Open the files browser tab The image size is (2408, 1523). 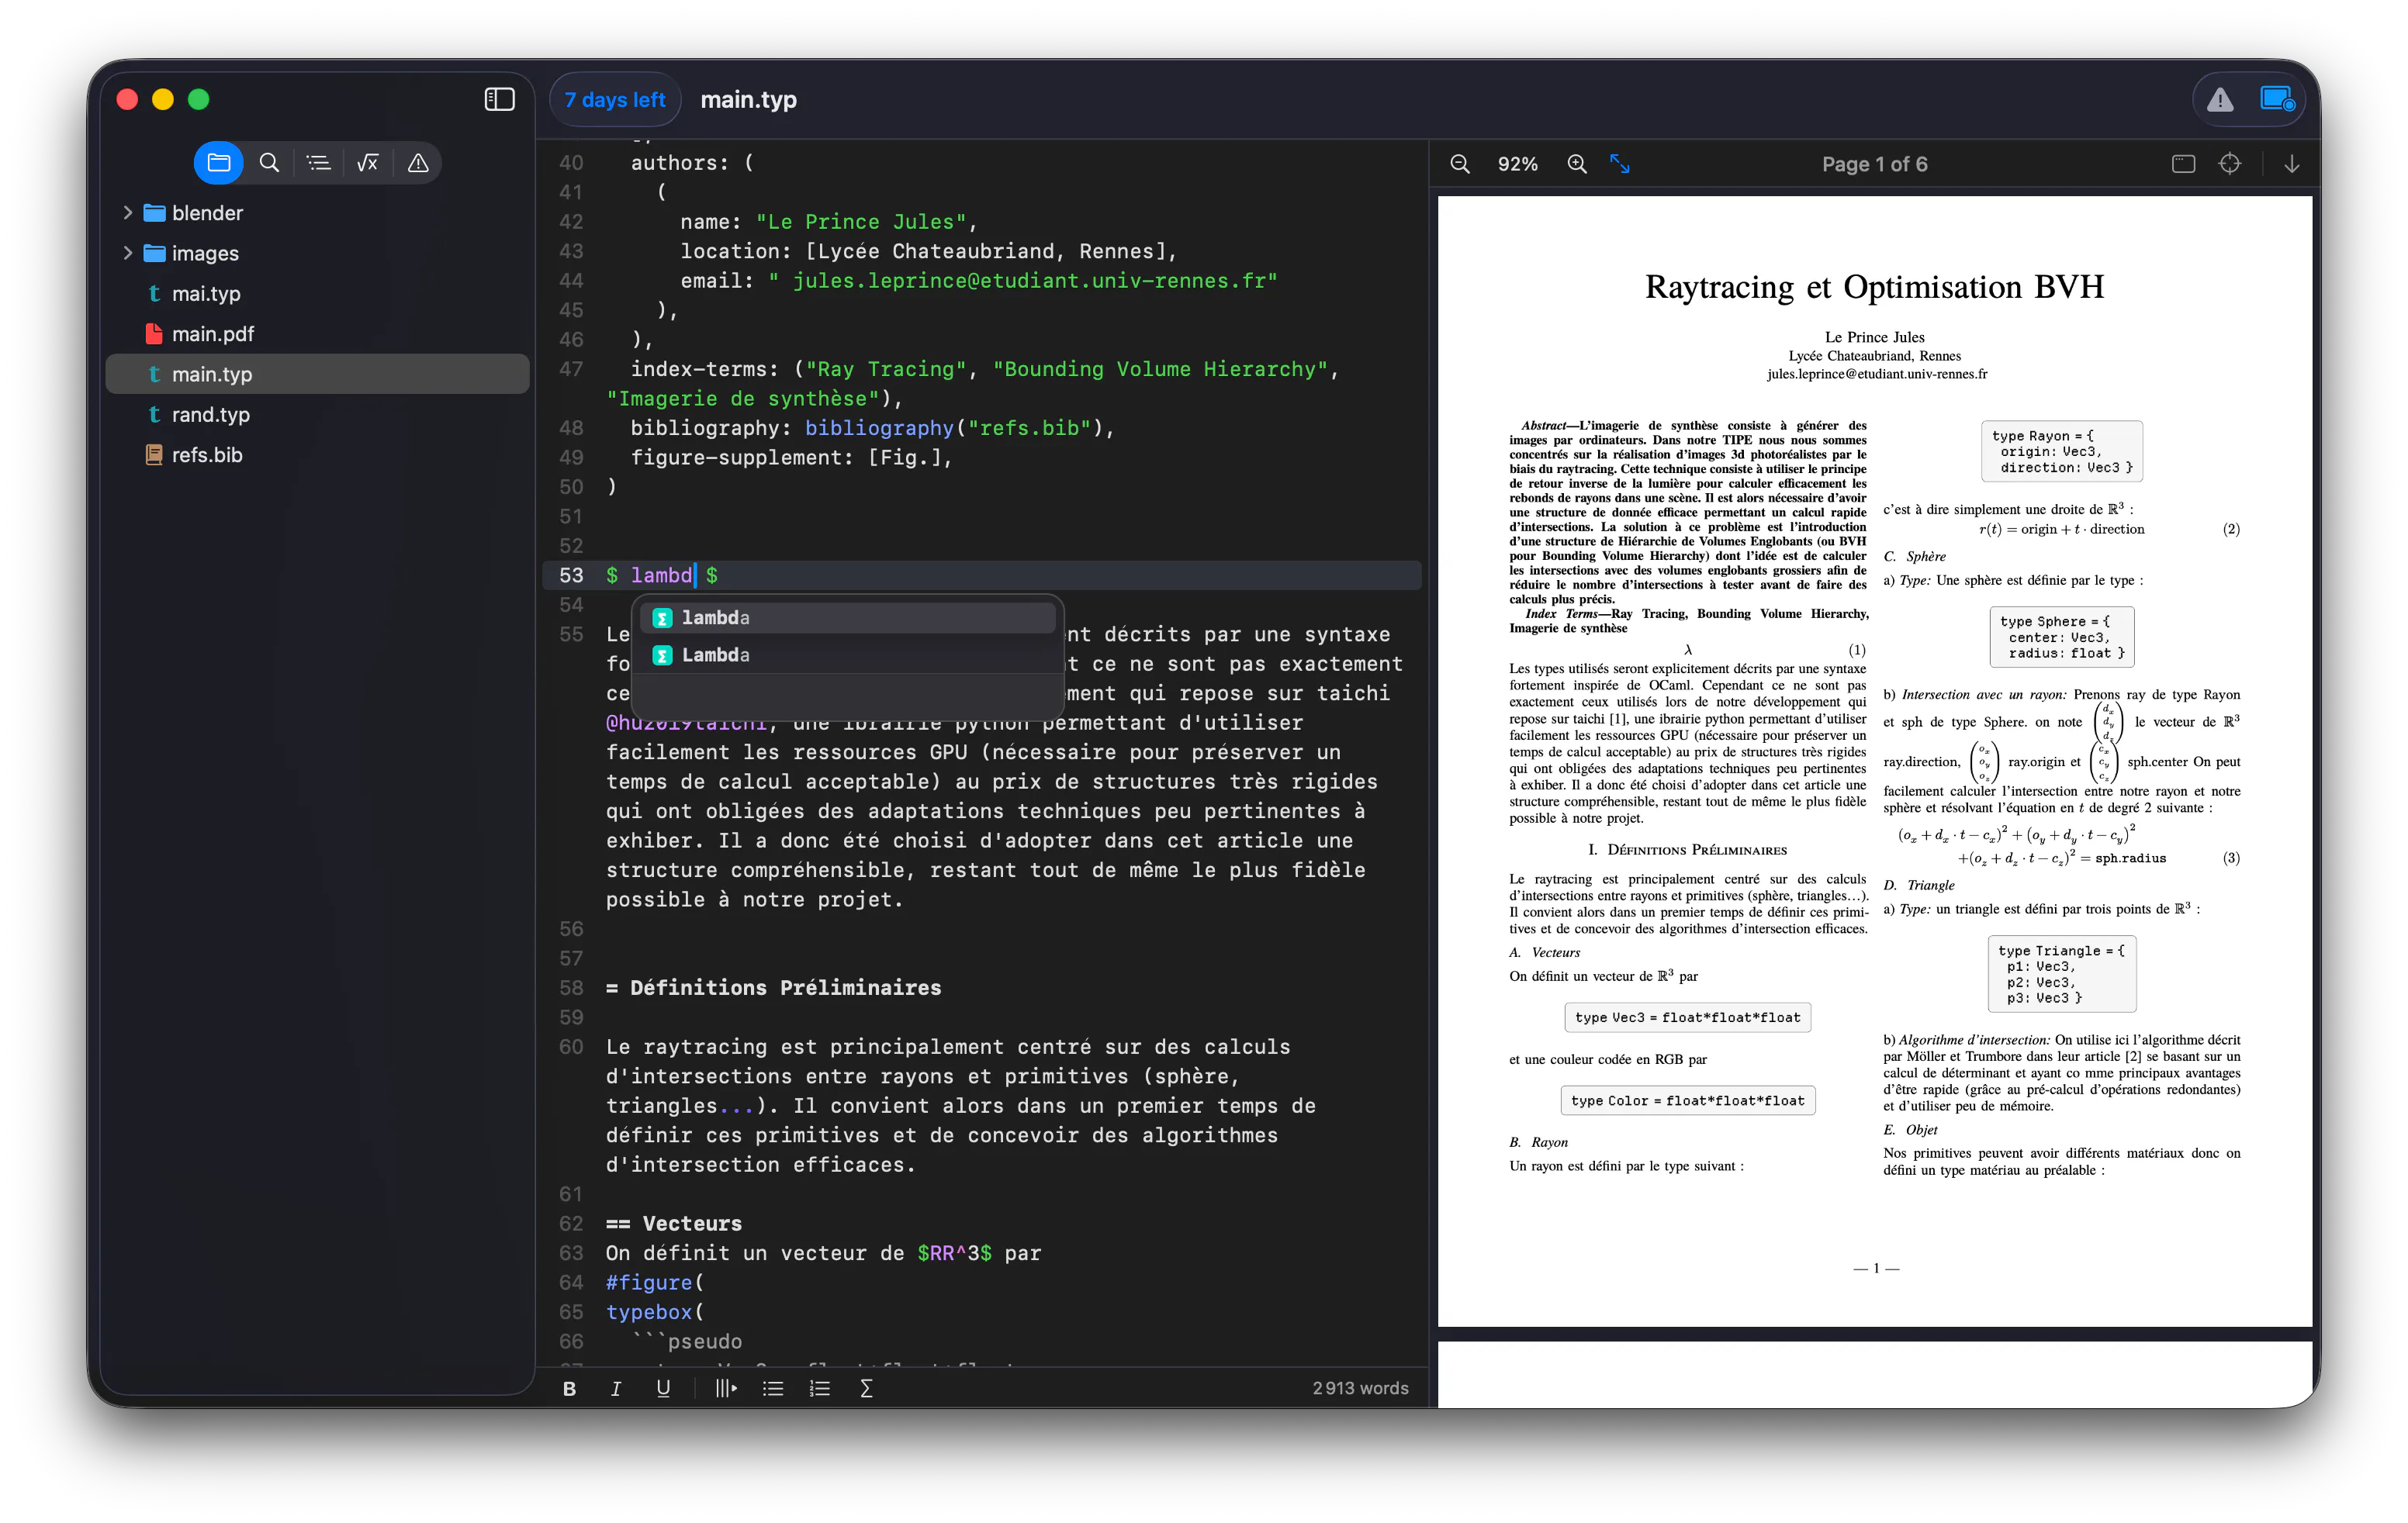click(219, 163)
